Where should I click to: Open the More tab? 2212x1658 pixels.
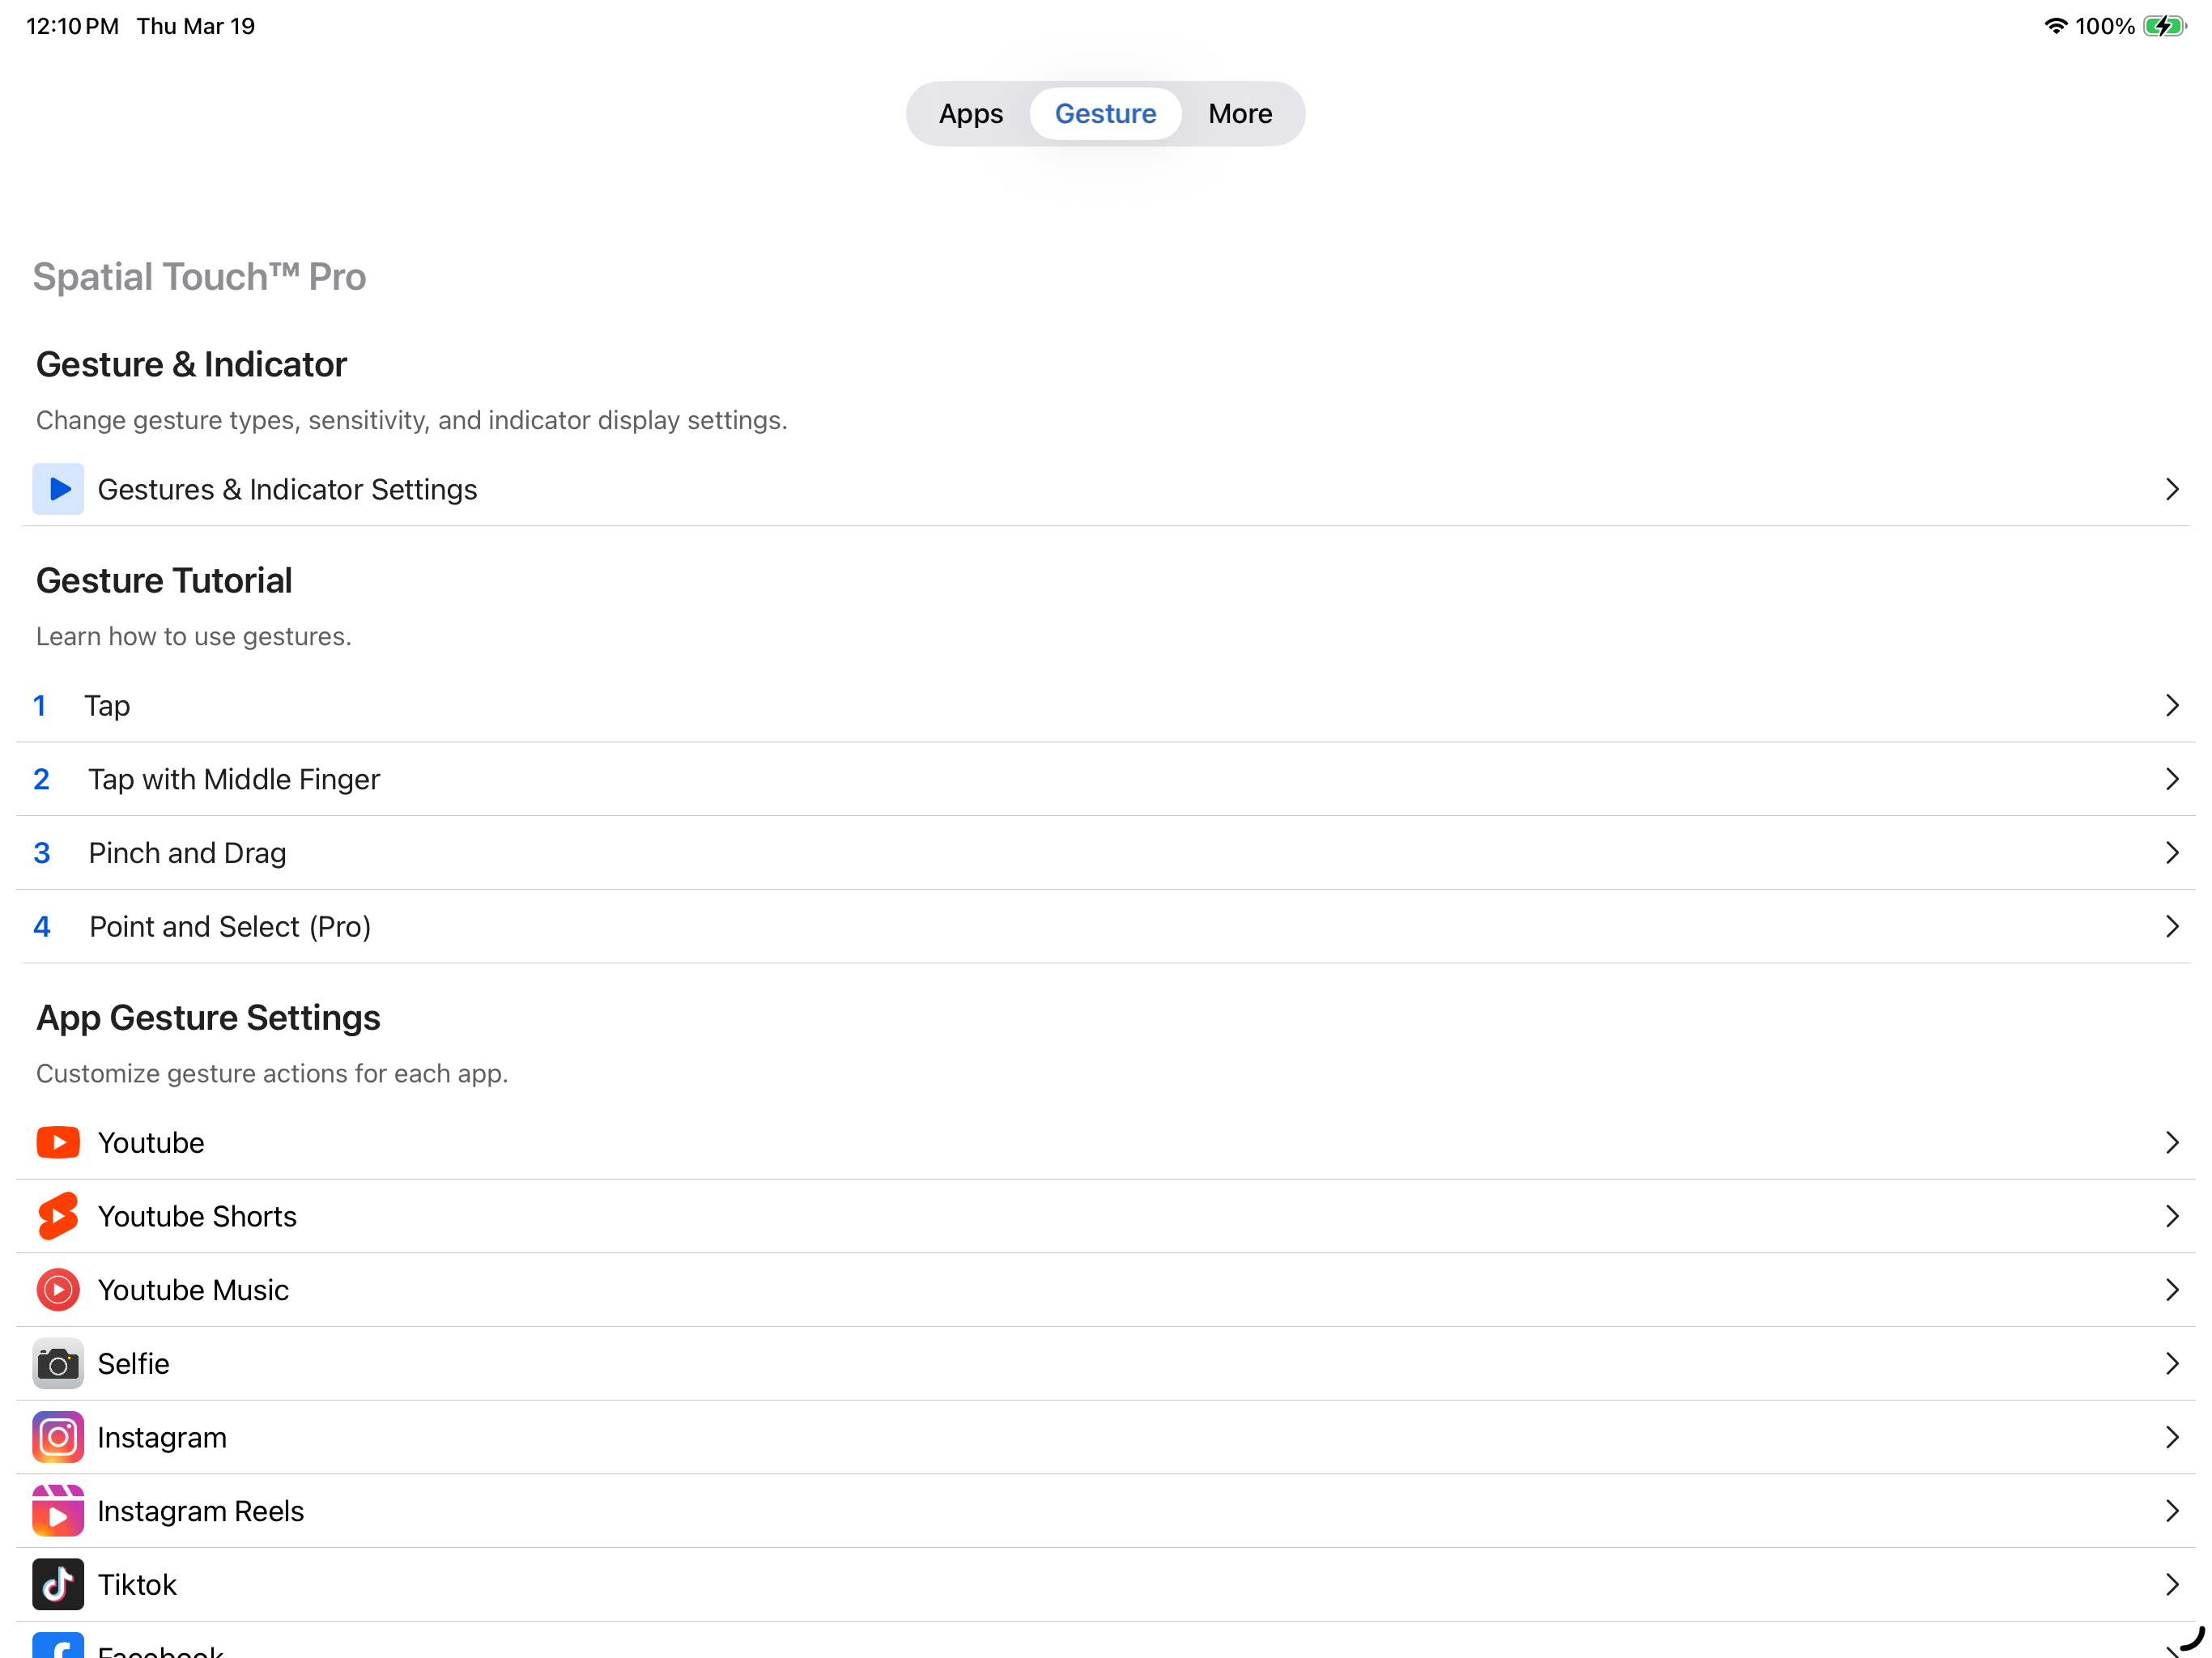pyautogui.click(x=1240, y=114)
